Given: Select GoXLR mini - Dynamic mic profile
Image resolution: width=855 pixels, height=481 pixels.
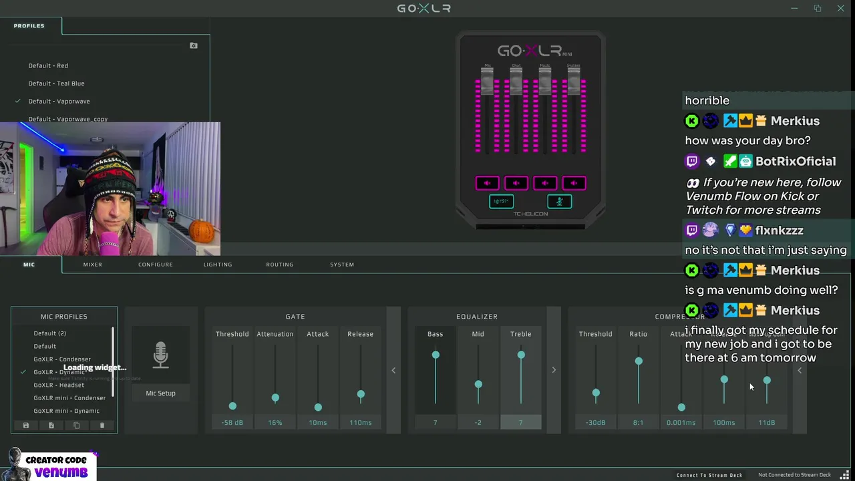Looking at the screenshot, I should [x=66, y=411].
